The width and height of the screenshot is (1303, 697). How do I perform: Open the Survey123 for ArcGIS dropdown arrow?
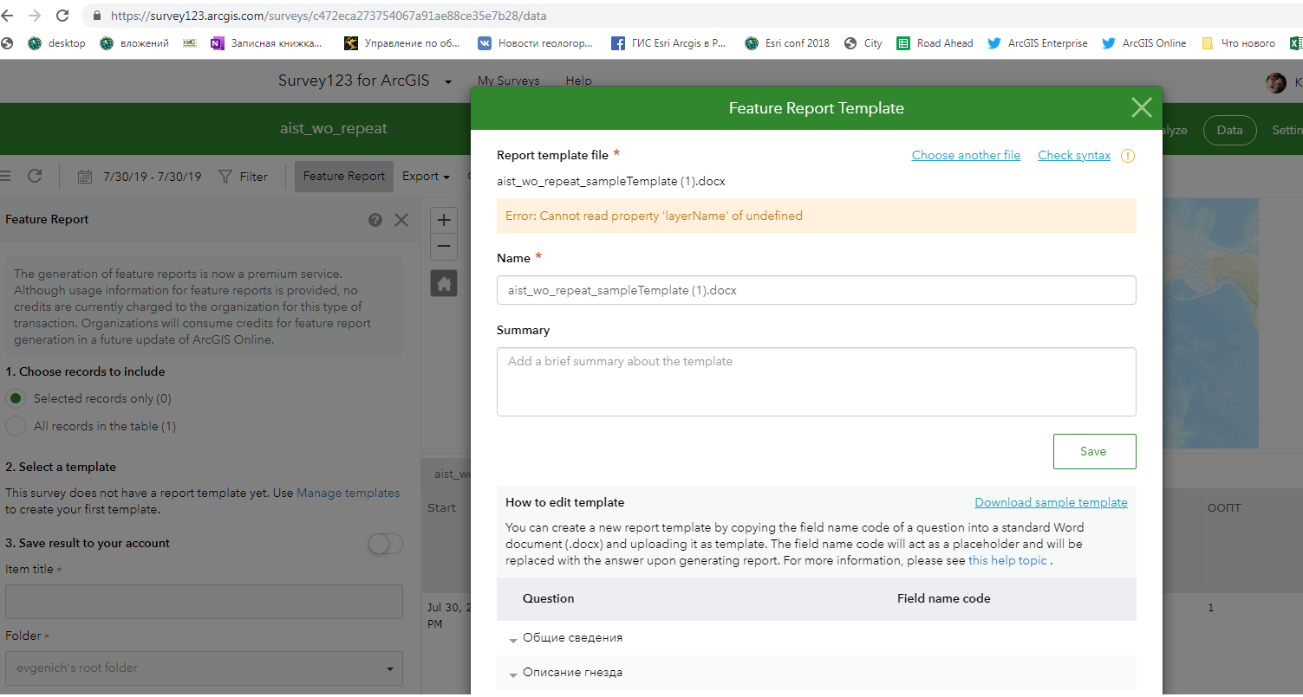[448, 82]
